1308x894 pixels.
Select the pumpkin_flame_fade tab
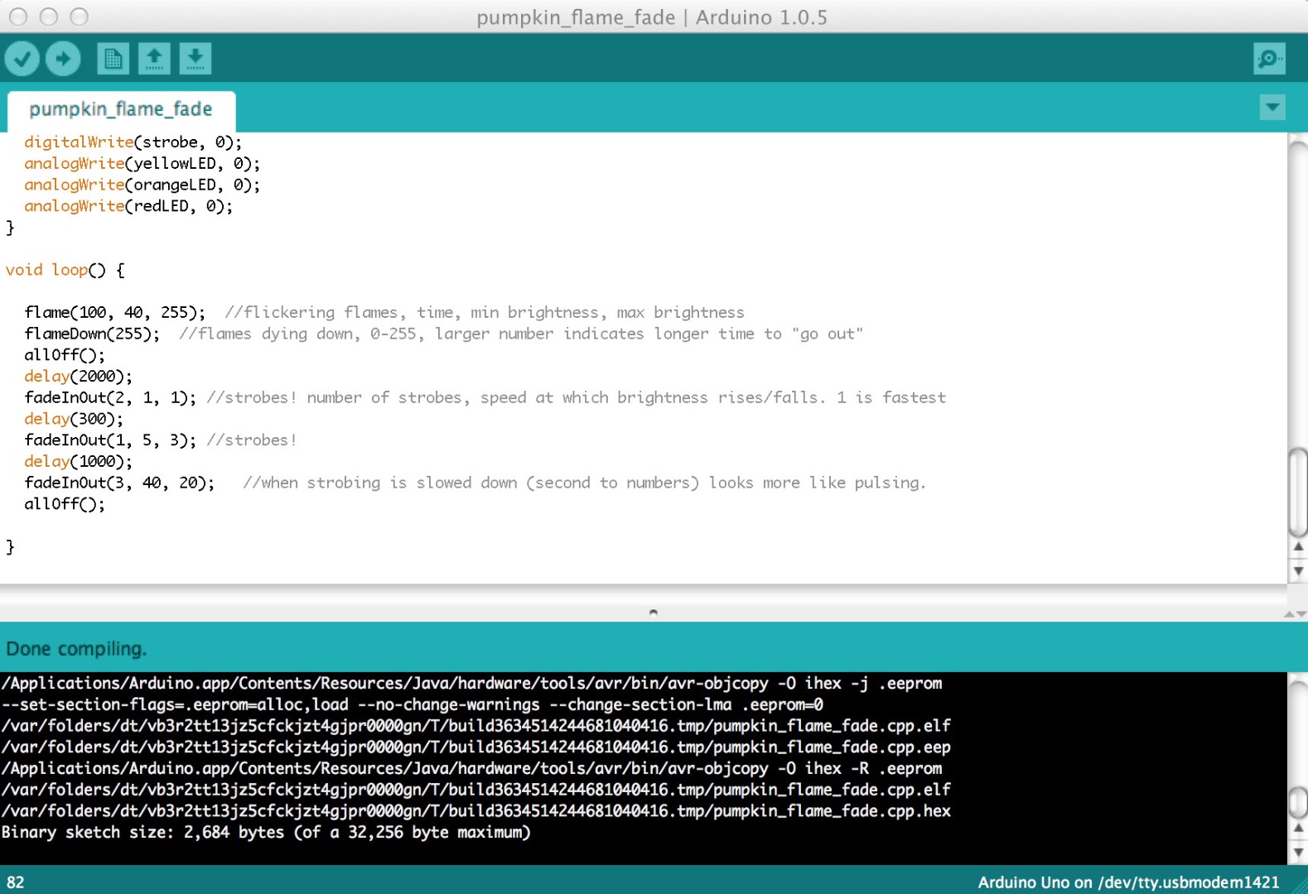click(x=121, y=109)
